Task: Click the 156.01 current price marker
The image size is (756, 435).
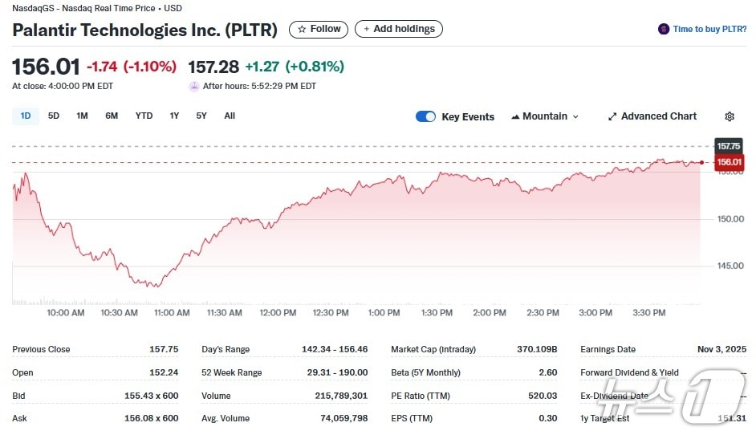Action: (x=729, y=162)
